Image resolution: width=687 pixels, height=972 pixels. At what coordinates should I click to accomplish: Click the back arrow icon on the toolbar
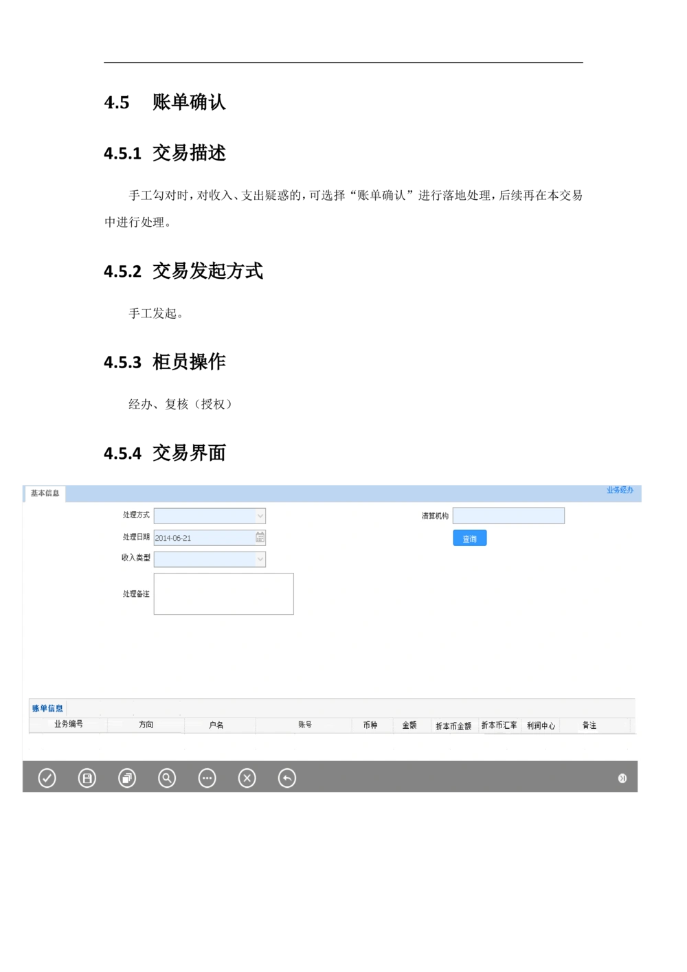pos(286,778)
